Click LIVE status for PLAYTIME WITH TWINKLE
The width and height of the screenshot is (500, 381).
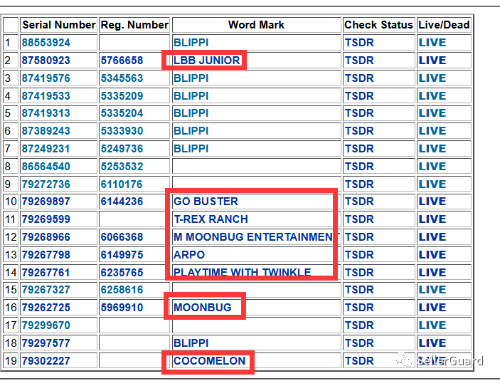point(432,273)
